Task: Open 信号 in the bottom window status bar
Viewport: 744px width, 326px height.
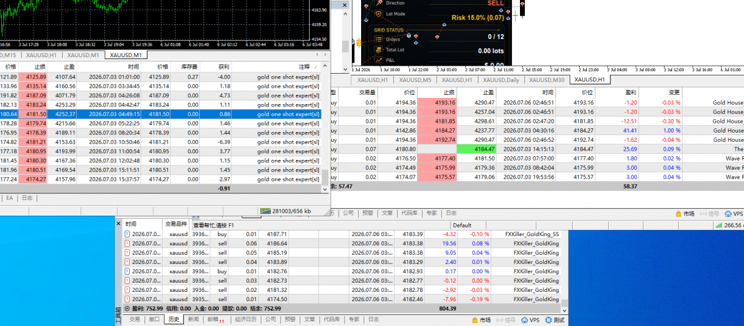Action: 507,320
